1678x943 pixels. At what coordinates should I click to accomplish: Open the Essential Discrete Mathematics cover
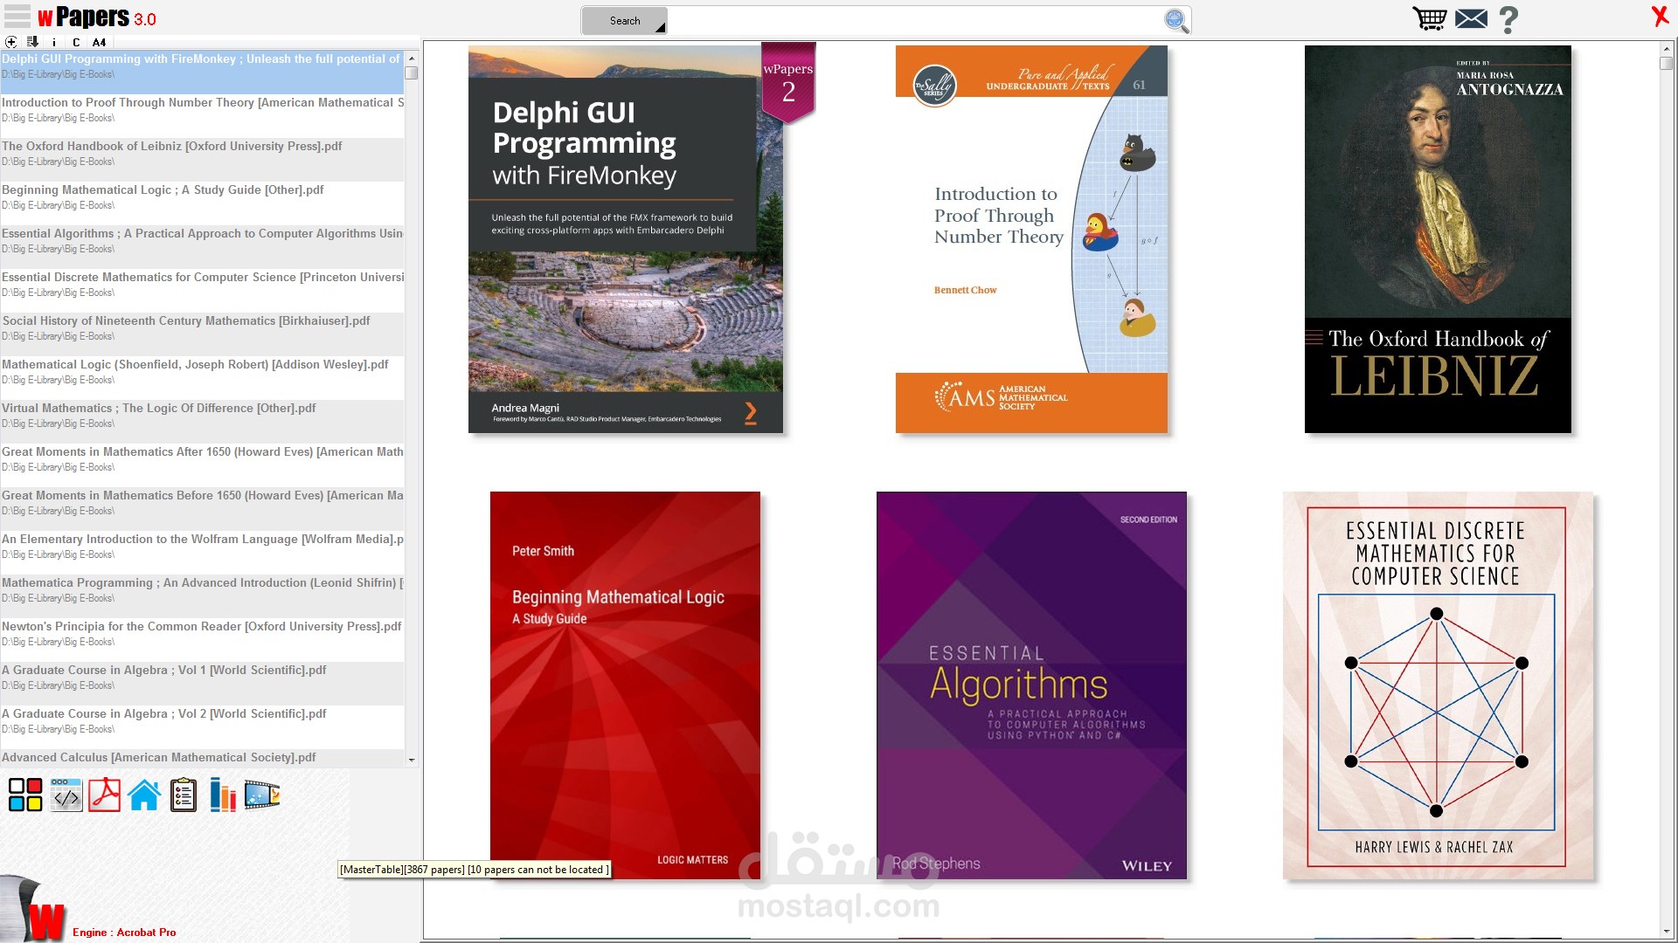click(x=1438, y=685)
